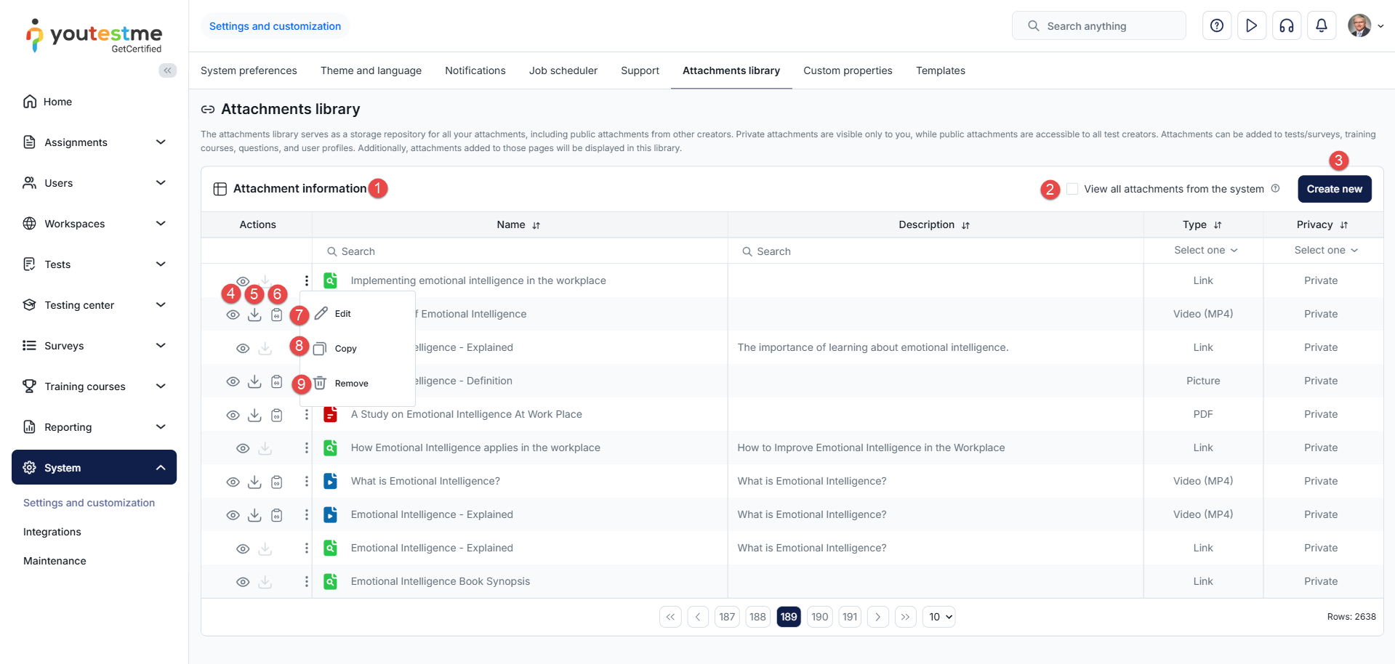Open the notifications bell icon
Viewport: 1395px width, 664px height.
click(1321, 26)
